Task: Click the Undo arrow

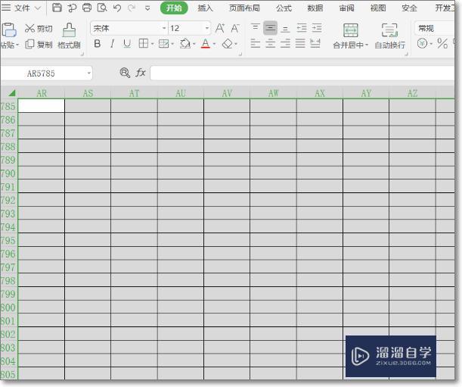Action: 117,8
